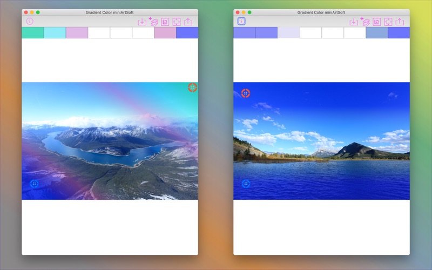Image resolution: width=432 pixels, height=270 pixels.
Task: Click the fit-to-frame icon in right window
Action: point(388,22)
